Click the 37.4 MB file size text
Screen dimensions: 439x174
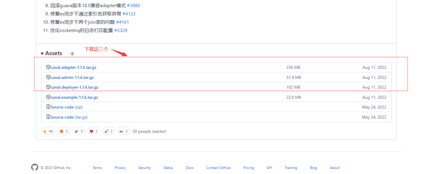294,77
